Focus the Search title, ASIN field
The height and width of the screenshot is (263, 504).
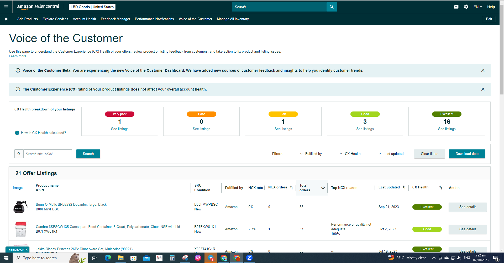[x=48, y=154]
